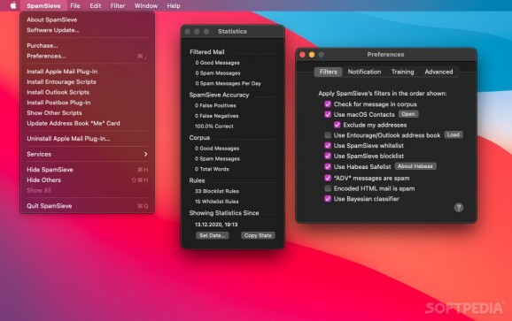Click the Load button for Entourage address book
This screenshot has height=321, width=512.
[x=454, y=134]
